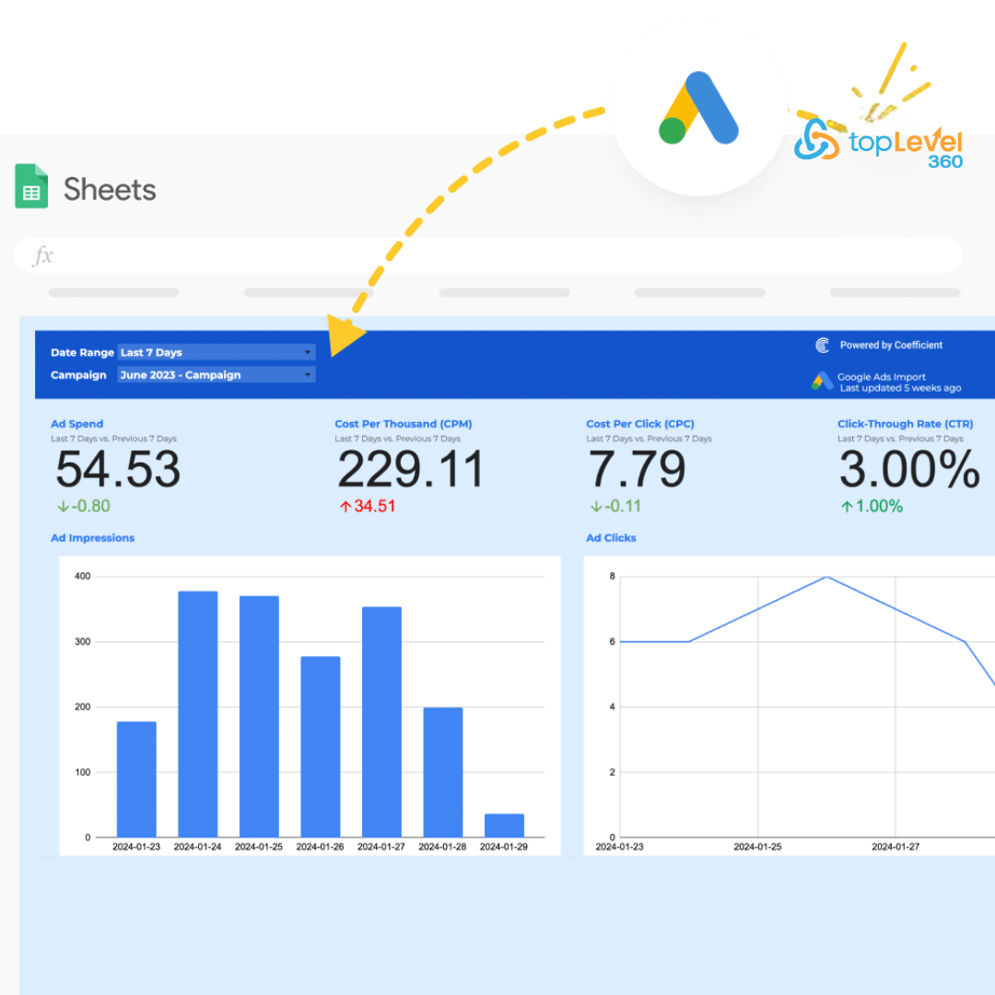Click the Google Ads Import icon
This screenshot has height=995, width=995.
point(820,382)
